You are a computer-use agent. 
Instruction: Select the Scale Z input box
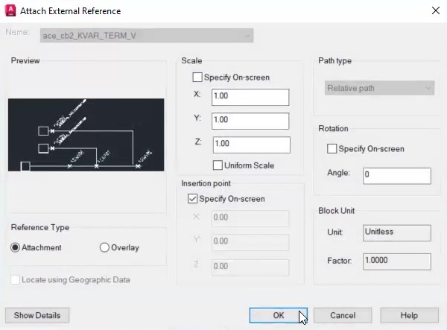click(250, 145)
